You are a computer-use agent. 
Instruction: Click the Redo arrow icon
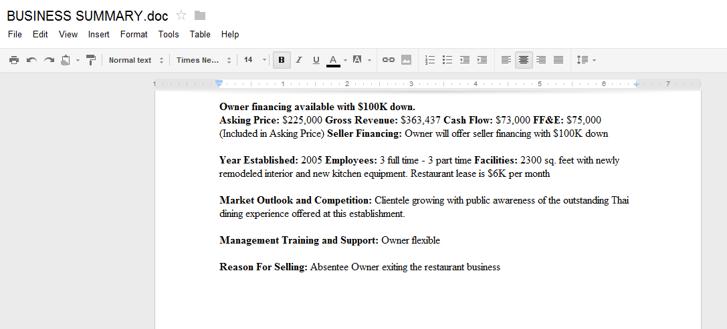(x=49, y=60)
